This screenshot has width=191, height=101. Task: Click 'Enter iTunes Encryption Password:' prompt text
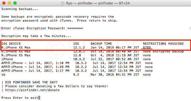[x=33, y=28]
